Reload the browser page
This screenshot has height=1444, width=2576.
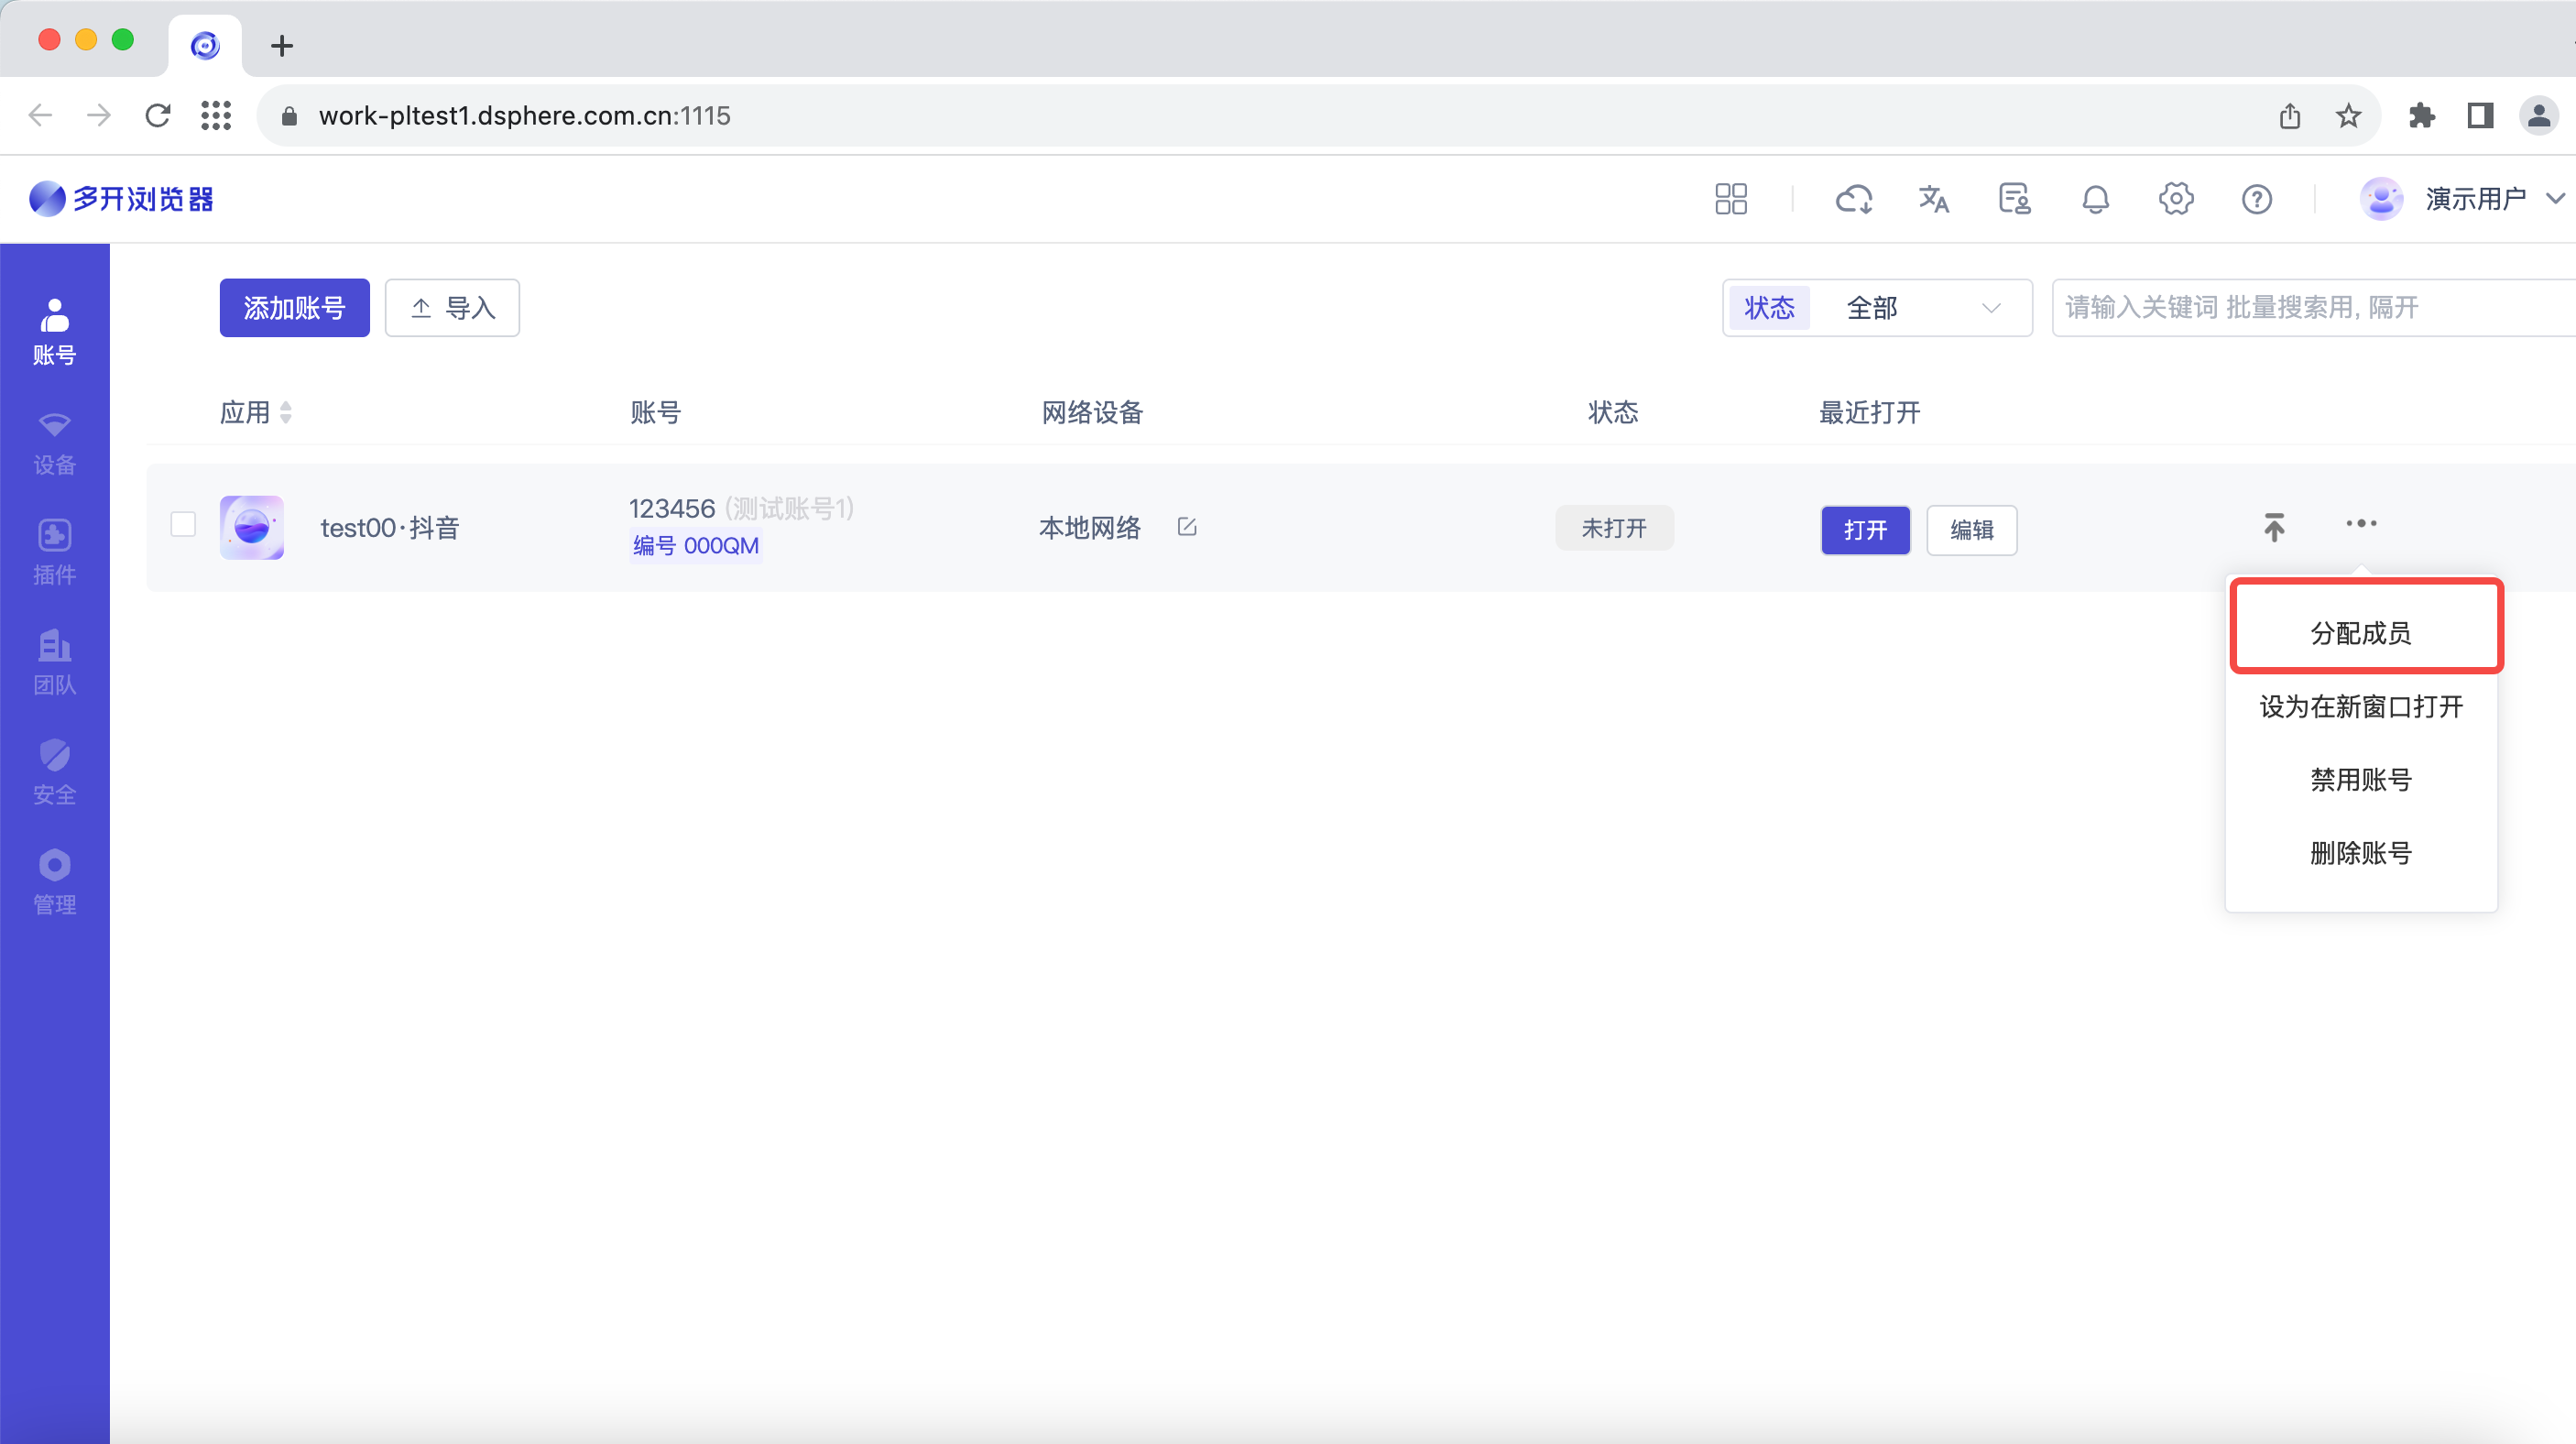(157, 116)
